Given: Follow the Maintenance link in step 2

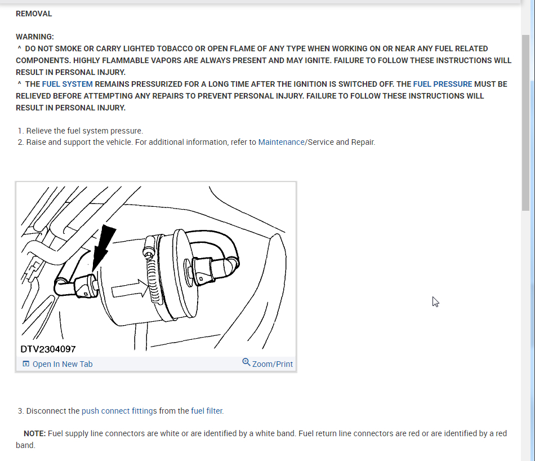Looking at the screenshot, I should click(281, 142).
